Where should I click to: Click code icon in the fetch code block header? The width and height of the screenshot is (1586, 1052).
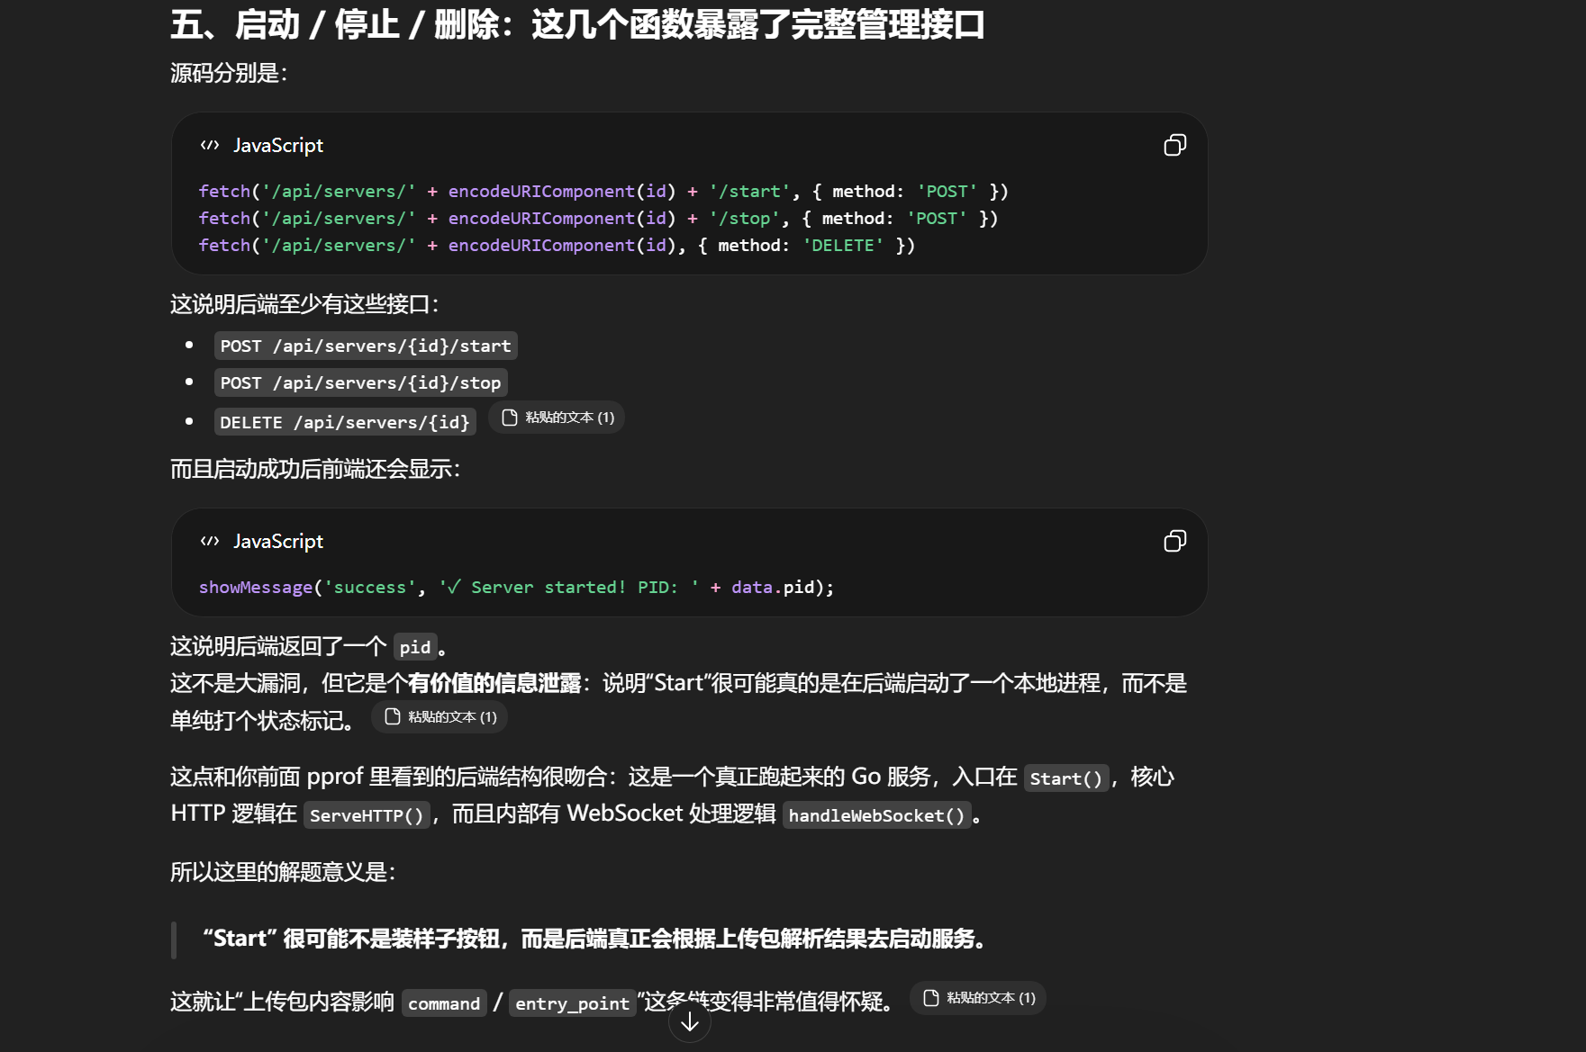point(210,146)
